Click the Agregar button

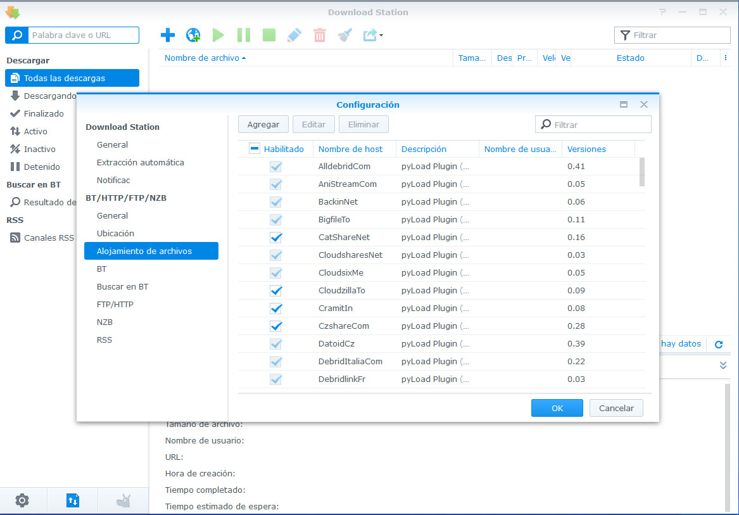pyautogui.click(x=263, y=125)
